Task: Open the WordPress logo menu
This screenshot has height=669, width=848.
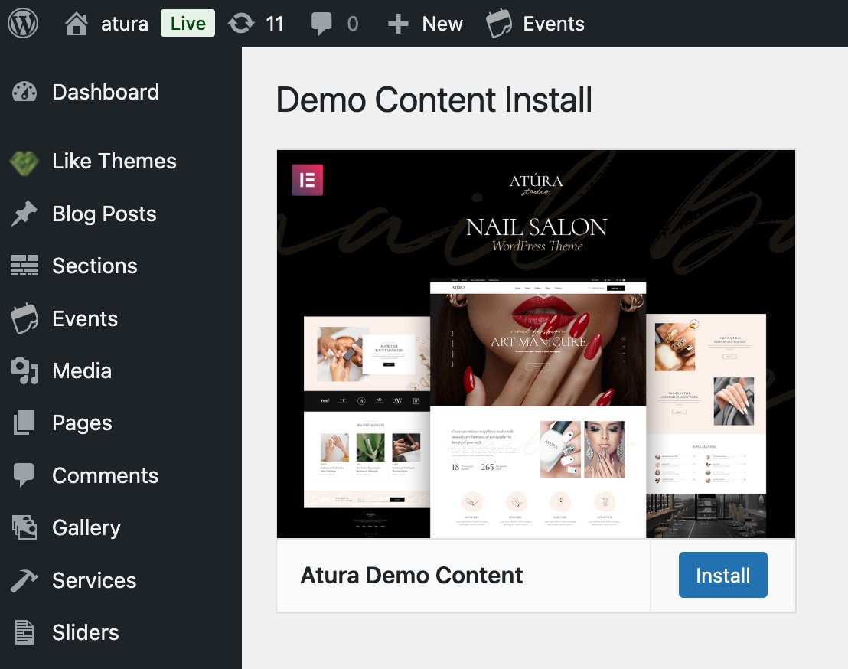Action: [23, 23]
